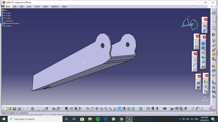Viewport: 218px width, 122px height.
Task: Open the File menu
Action: (x=15, y=6)
